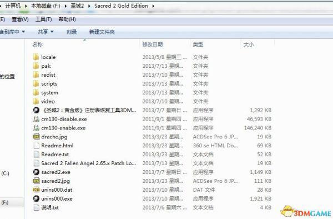Viewport: 333px width, 219px height.
Task: Click the cm130-disable.exe installer icon
Action: [36, 119]
